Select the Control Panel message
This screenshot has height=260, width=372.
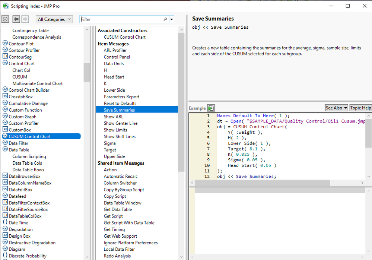(117, 57)
